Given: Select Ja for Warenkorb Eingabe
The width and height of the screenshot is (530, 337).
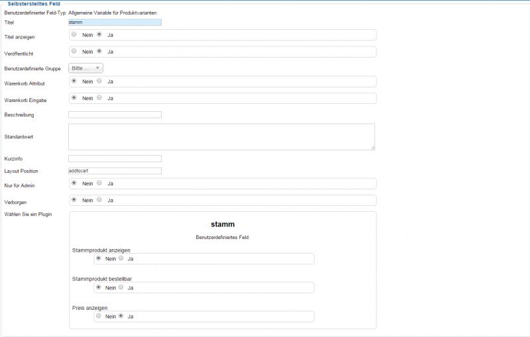Looking at the screenshot, I should coord(99,97).
